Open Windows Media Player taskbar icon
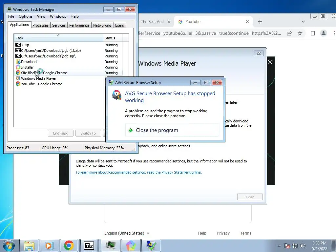336x252 pixels. pyautogui.click(x=49, y=245)
